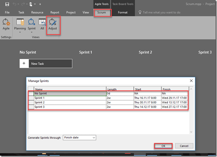
Task: Click the Save icon in title bar
Action: click(7, 4)
